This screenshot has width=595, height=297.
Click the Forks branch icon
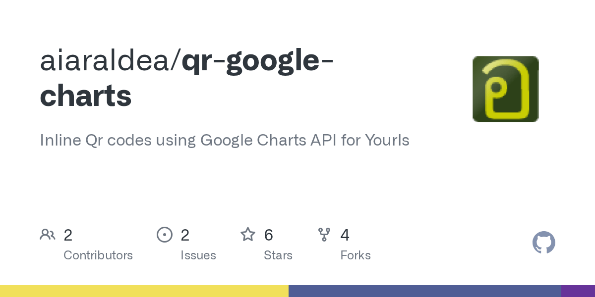pyautogui.click(x=324, y=235)
